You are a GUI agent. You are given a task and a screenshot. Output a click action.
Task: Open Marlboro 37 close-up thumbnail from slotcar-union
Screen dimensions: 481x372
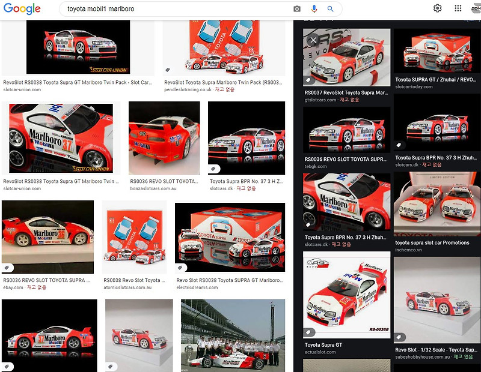click(61, 138)
